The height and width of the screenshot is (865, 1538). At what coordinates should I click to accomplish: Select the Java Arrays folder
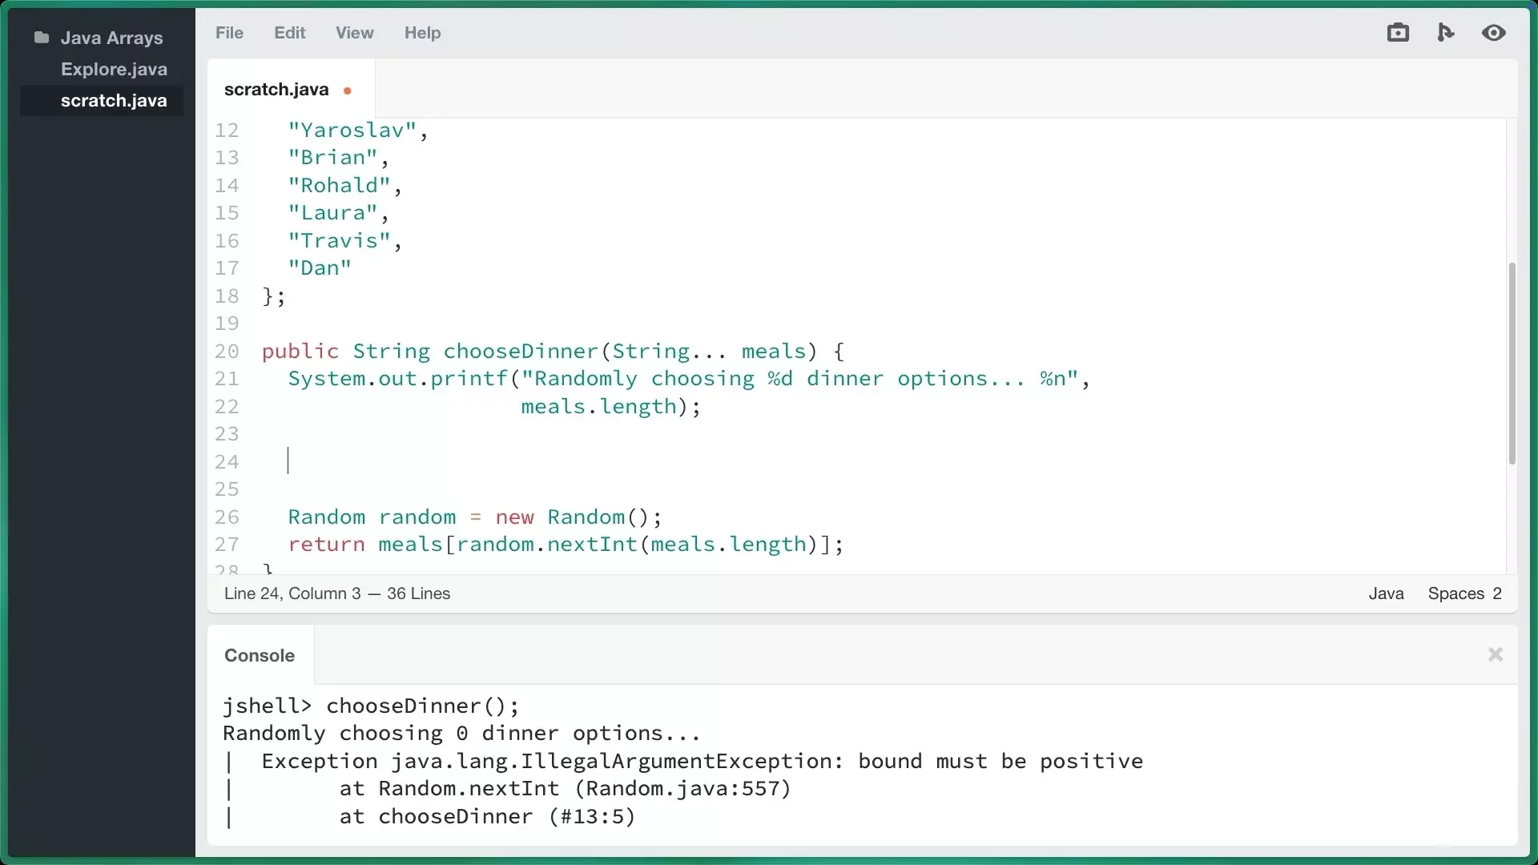click(x=111, y=38)
